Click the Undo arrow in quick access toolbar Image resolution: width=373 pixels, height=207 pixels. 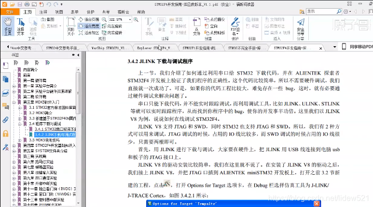pos(49,4)
